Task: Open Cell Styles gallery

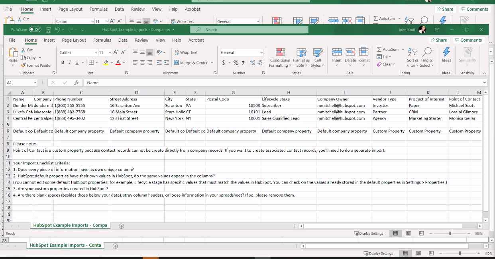Action: coord(318,58)
